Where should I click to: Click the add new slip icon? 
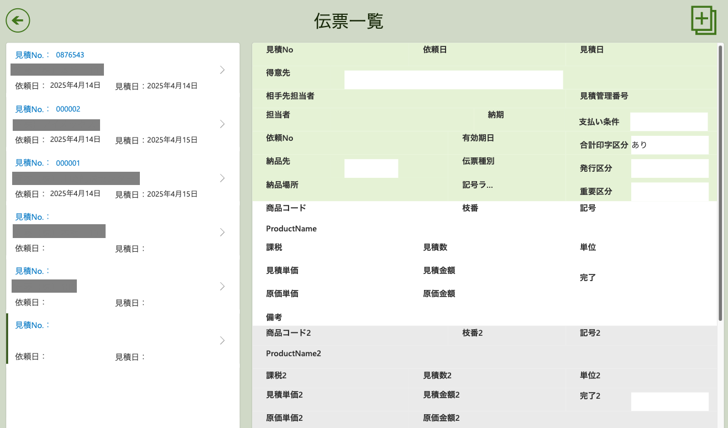(x=703, y=21)
